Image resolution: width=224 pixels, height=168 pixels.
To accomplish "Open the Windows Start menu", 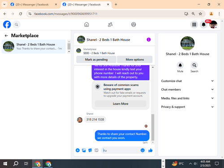I will click(x=5, y=164).
